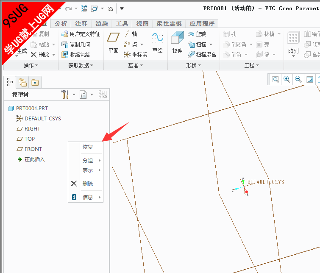Click the model tree search filter icon
Screen dimensions: 320x273
coord(103,95)
